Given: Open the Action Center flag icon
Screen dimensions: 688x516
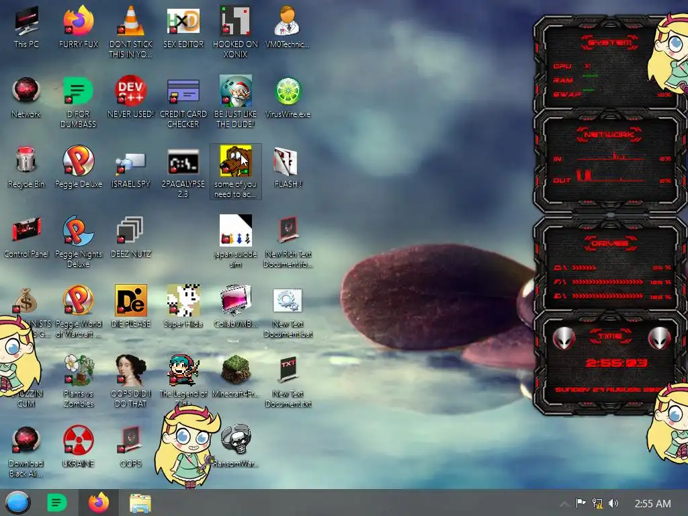Looking at the screenshot, I should 580,503.
